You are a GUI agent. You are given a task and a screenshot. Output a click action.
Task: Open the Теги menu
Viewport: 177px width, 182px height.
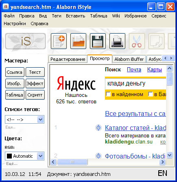click(57, 16)
